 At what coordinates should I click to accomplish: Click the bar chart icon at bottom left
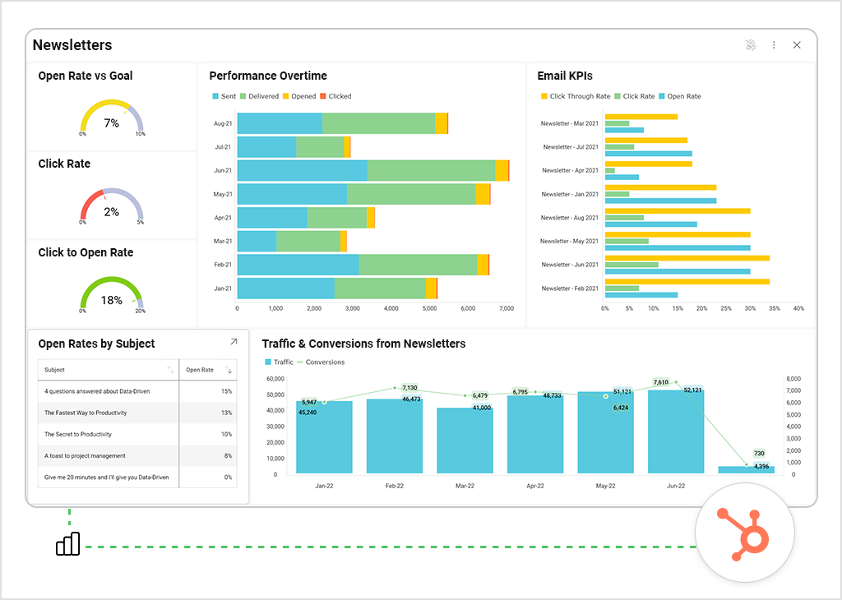tap(68, 544)
